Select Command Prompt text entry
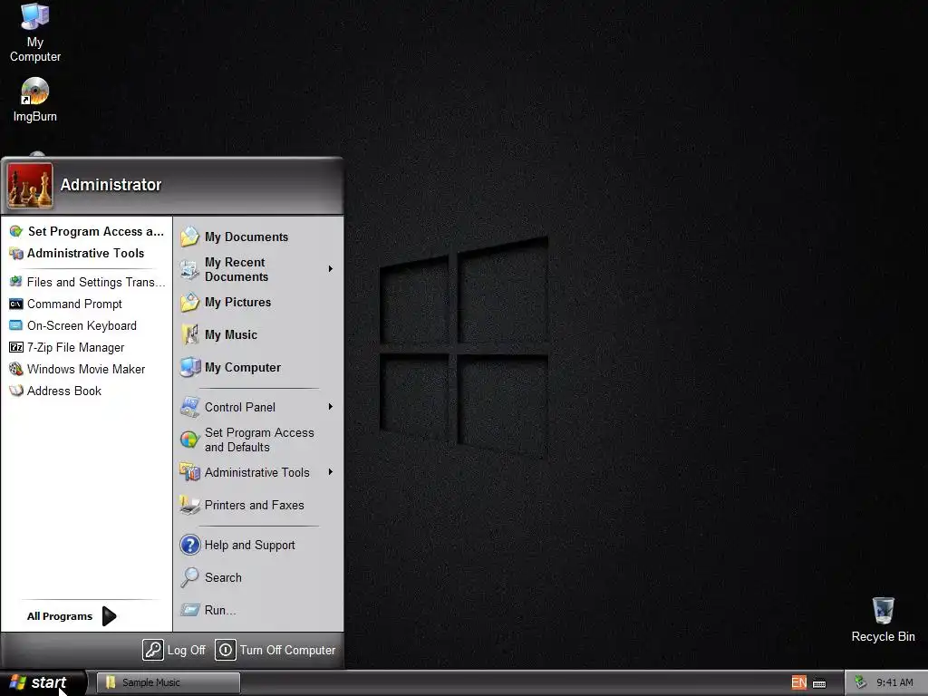928x696 pixels. point(74,304)
